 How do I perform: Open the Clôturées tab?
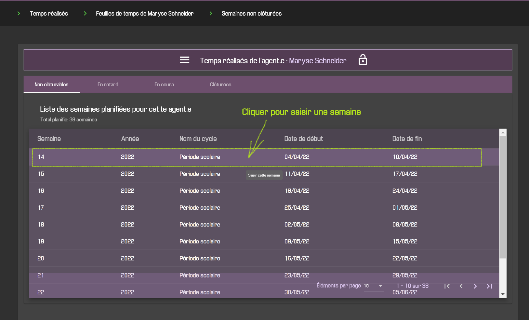pos(220,84)
